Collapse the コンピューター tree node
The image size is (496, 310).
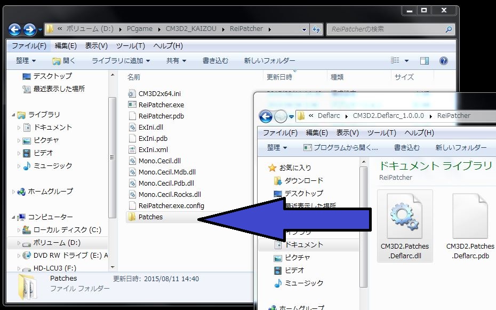coord(13,217)
